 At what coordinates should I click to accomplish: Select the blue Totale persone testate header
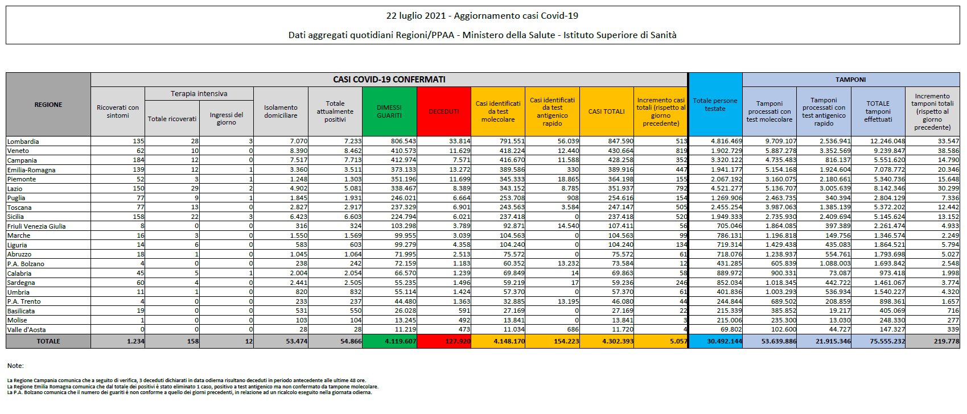715,105
